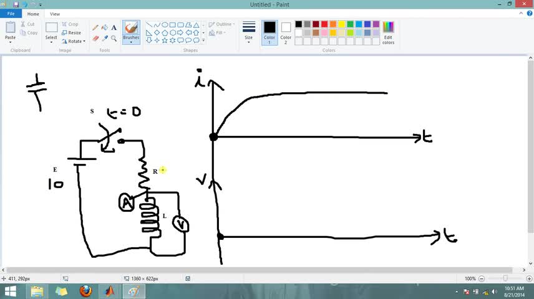Image resolution: width=534 pixels, height=299 pixels.
Task: Choose the Four-point star shape
Action: (157, 40)
